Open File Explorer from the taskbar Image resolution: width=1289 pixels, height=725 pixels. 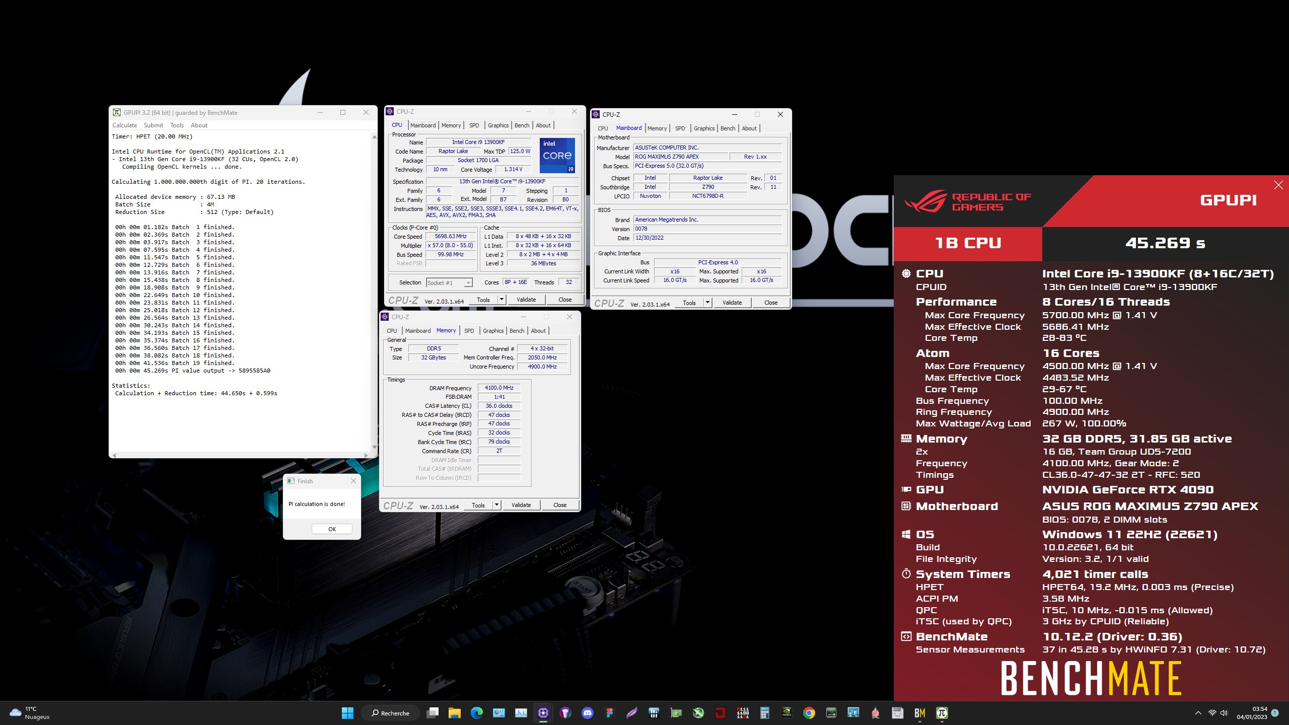[x=455, y=713]
